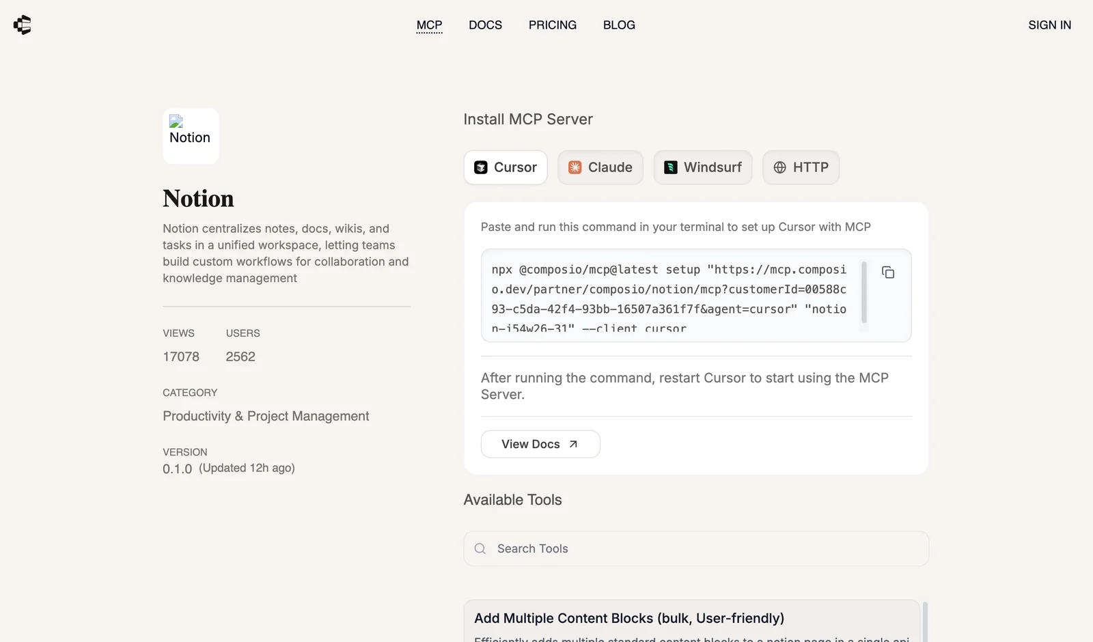The width and height of the screenshot is (1093, 642).
Task: Go to the DOCS page
Action: pos(485,25)
